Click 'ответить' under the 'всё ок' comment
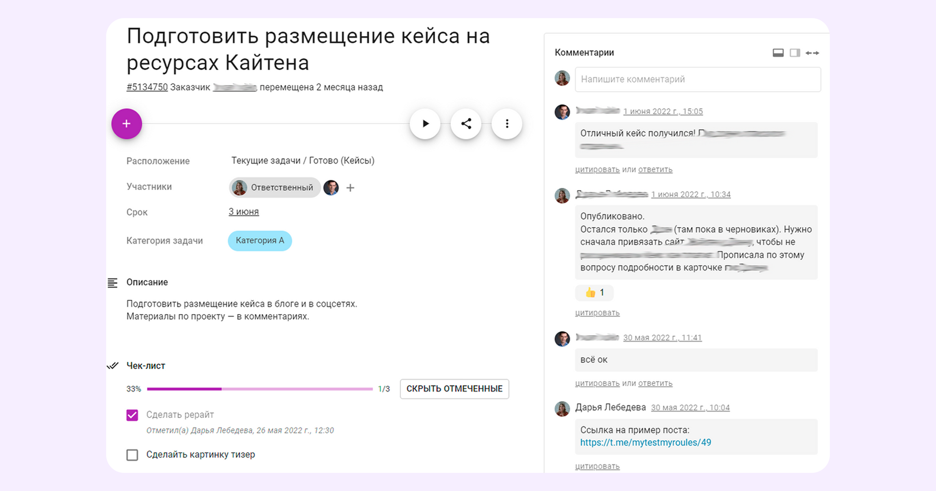 (x=655, y=383)
